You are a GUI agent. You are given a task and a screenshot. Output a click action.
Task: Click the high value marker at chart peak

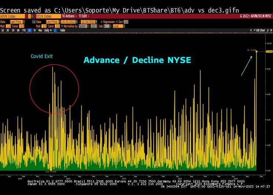tap(256, 51)
